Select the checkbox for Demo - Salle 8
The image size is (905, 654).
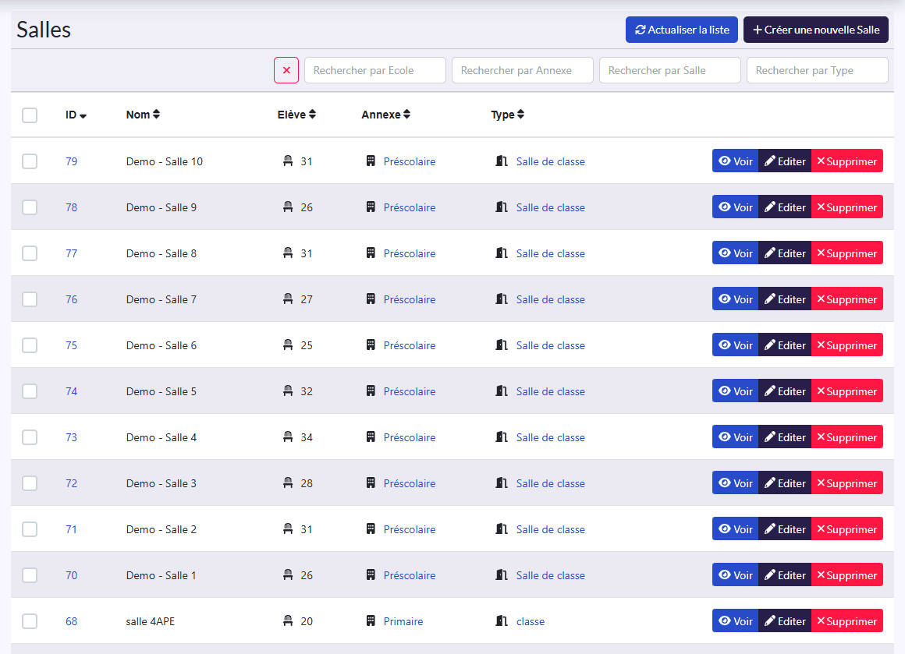click(x=30, y=253)
